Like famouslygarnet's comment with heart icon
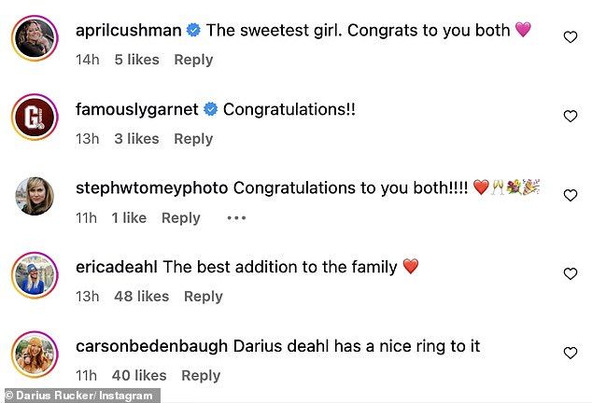The image size is (592, 403). pos(571,117)
